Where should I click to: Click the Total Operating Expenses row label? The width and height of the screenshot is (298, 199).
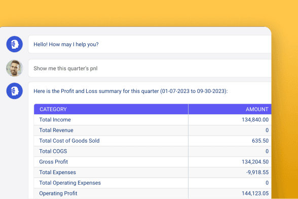70,183
